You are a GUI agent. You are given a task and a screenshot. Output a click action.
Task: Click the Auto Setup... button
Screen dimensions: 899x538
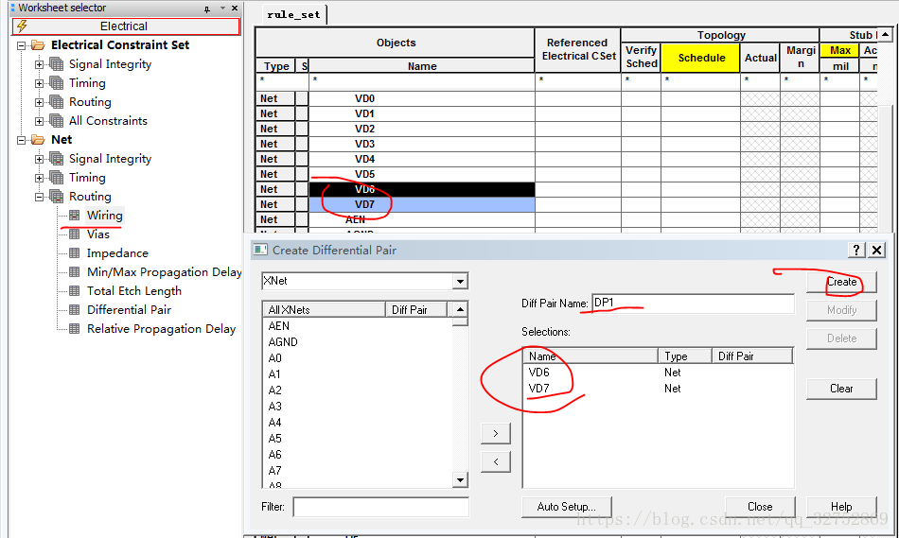(x=566, y=507)
